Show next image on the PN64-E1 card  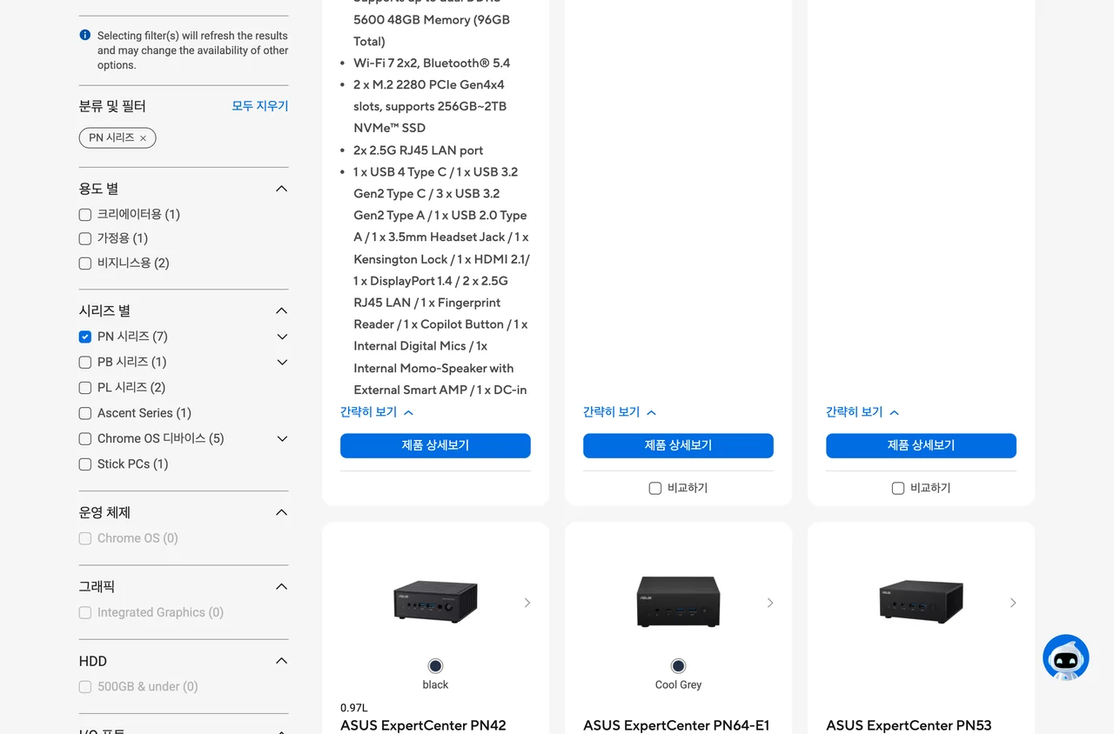(x=770, y=603)
